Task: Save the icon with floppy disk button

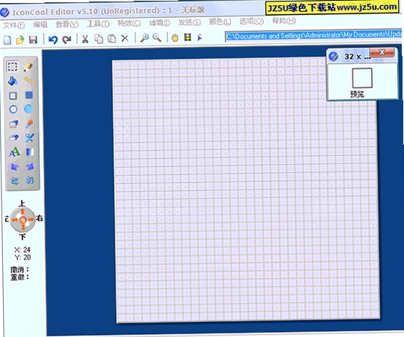Action: click(33, 40)
